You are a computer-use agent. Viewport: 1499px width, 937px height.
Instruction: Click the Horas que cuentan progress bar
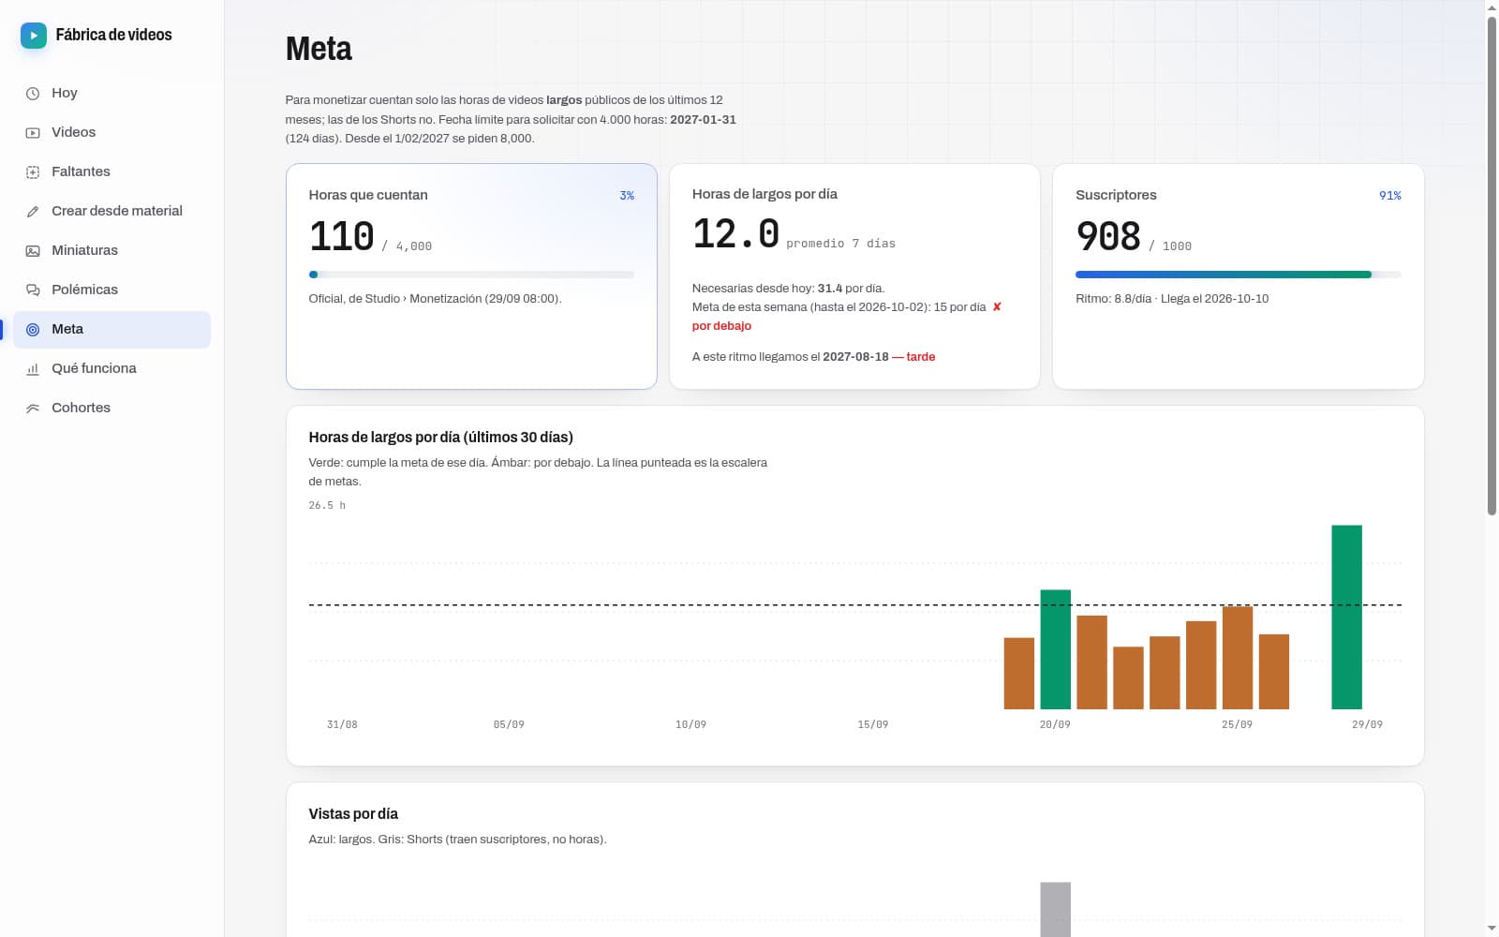[x=471, y=275]
